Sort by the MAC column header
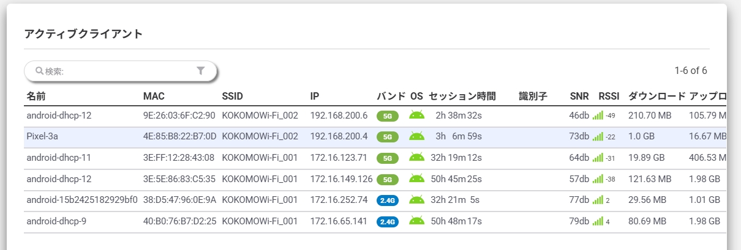The image size is (741, 250). pyautogui.click(x=154, y=96)
